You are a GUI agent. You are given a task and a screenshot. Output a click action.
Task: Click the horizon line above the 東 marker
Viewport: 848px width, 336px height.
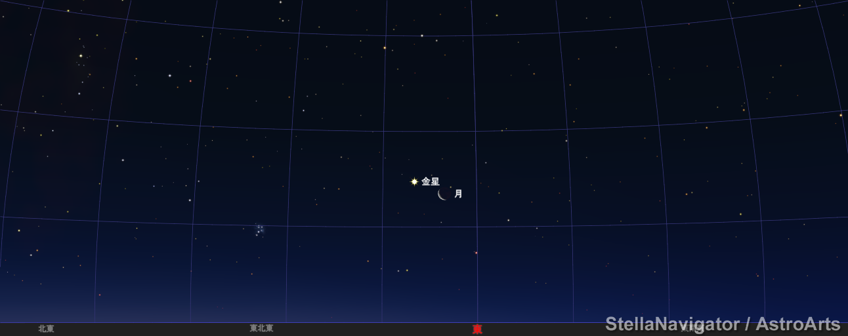click(x=477, y=322)
